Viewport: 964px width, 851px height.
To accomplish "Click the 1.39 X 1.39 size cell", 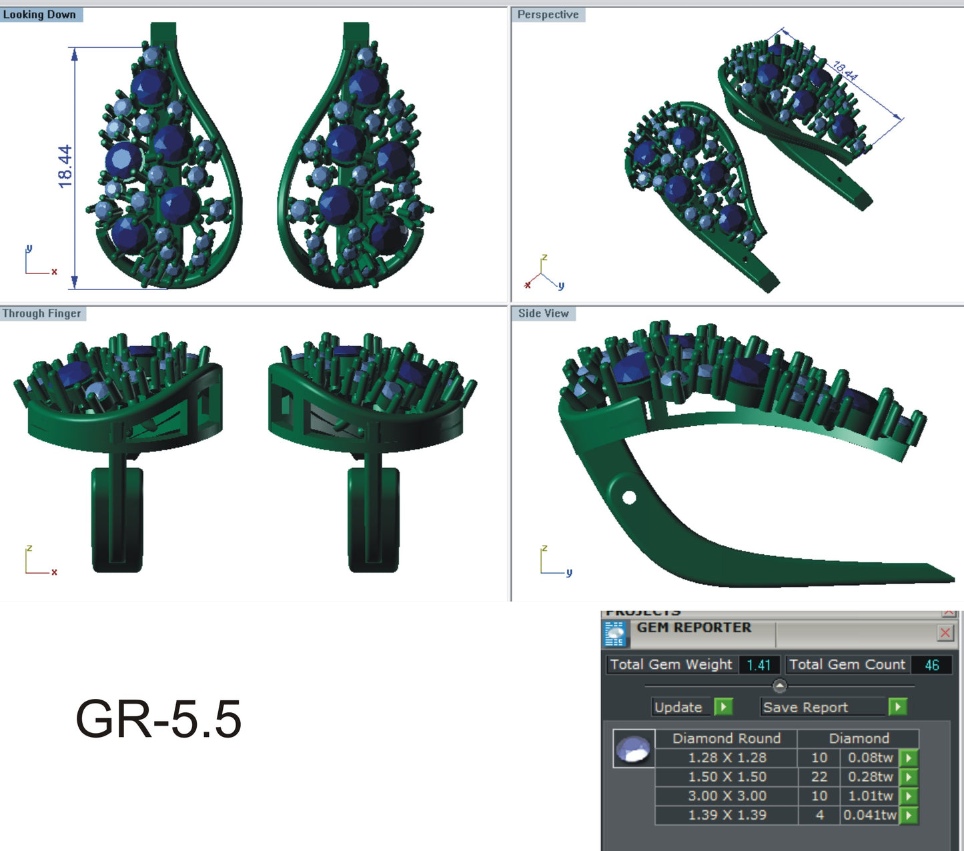I will [x=727, y=815].
